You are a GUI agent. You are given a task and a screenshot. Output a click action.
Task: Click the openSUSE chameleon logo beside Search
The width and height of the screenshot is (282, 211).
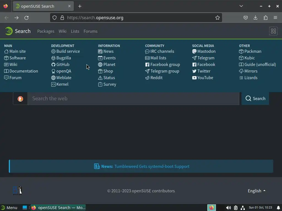point(9,31)
